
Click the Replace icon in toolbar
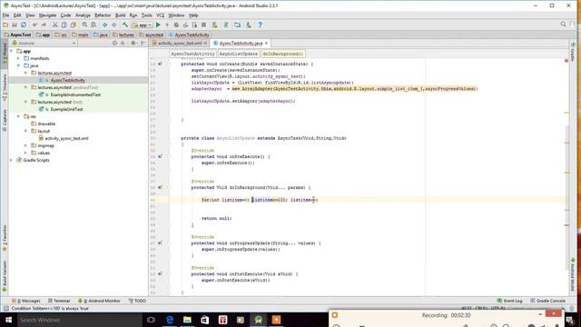94,25
